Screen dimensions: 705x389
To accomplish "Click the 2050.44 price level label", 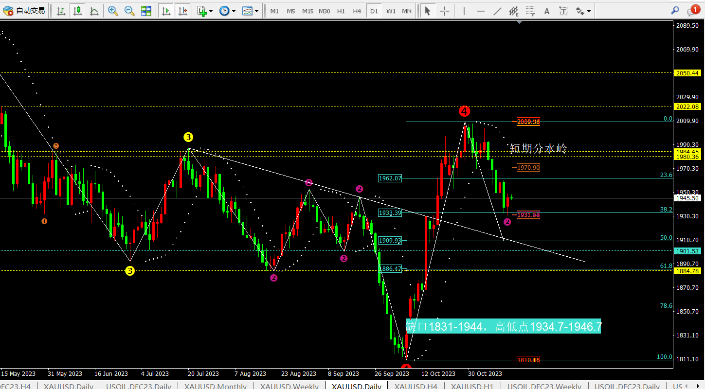I will pos(687,73).
